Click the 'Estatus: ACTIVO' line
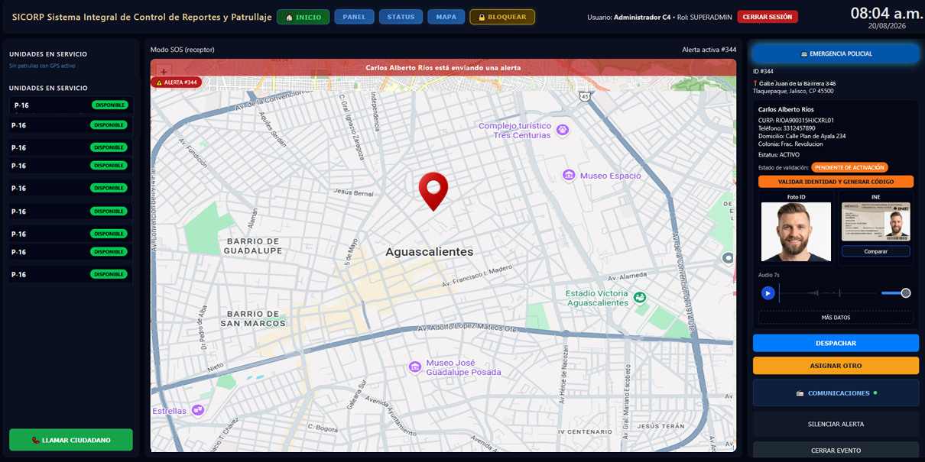This screenshot has width=925, height=462. point(779,154)
